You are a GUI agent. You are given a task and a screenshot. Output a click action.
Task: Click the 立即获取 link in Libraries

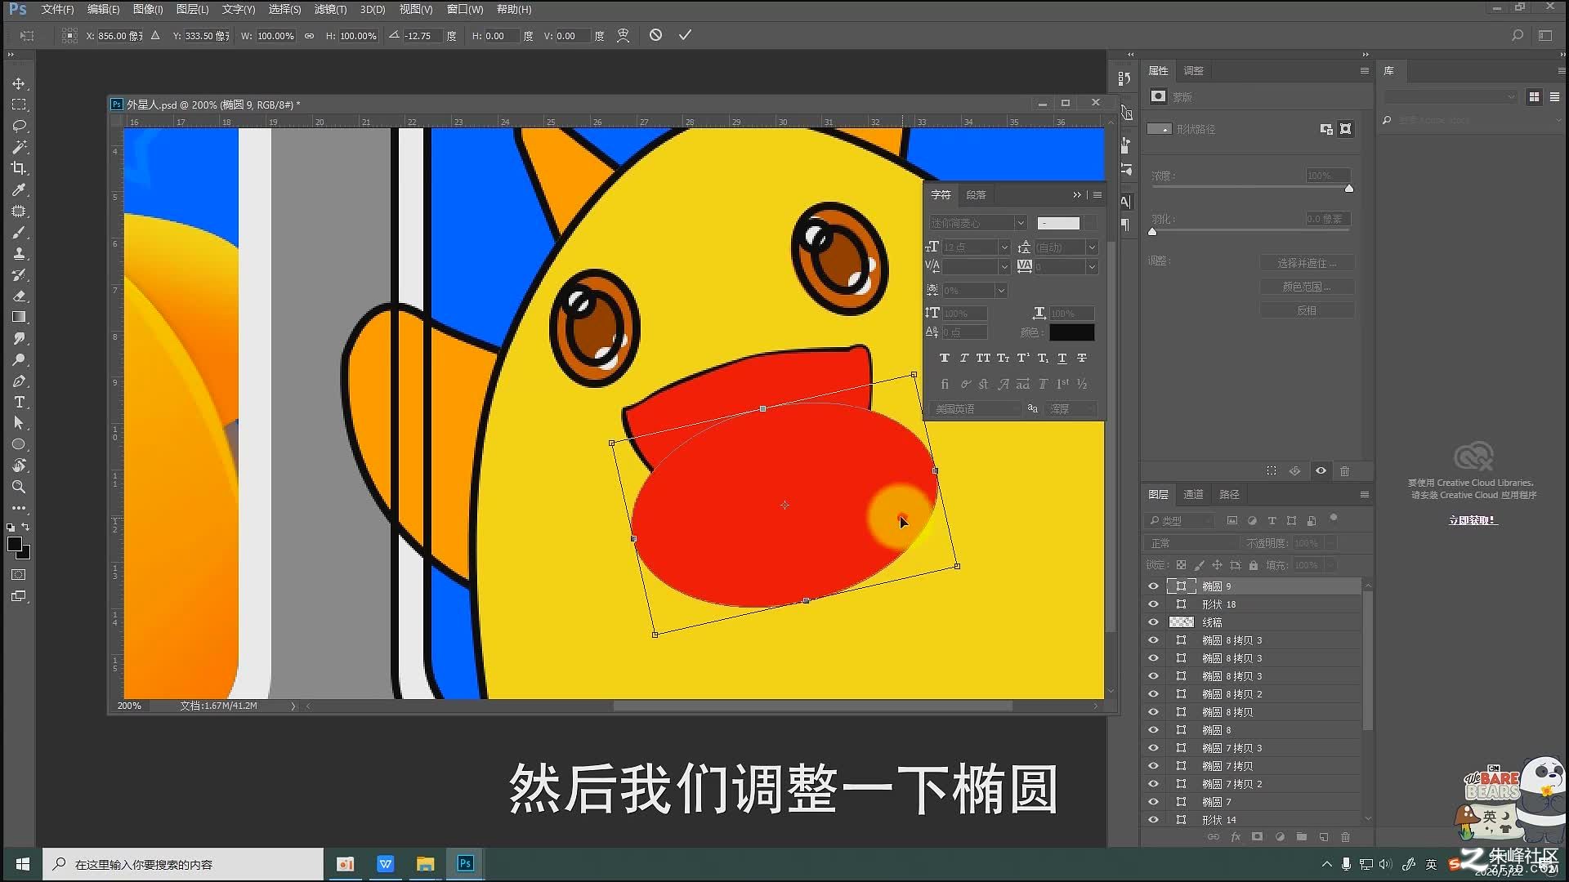point(1472,520)
